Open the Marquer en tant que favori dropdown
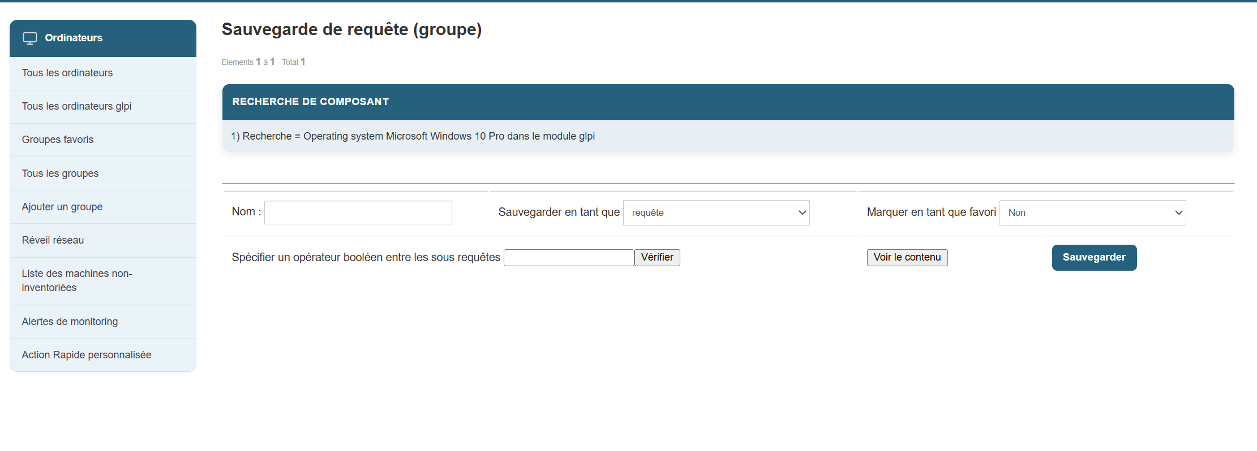This screenshot has width=1257, height=451. pos(1092,213)
